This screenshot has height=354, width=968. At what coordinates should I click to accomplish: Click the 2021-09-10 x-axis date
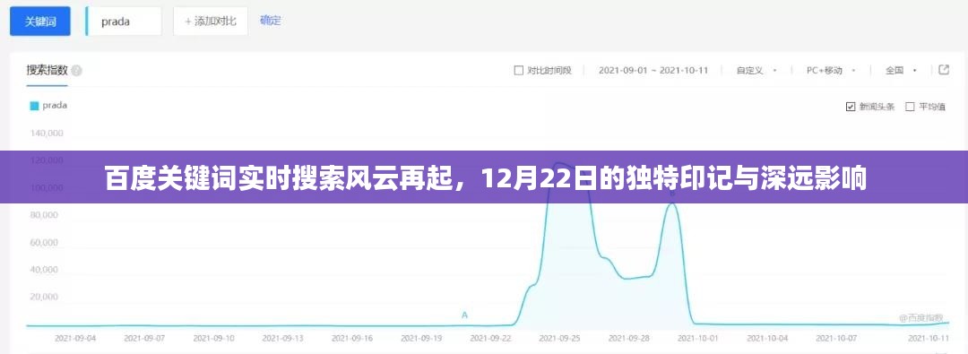[x=213, y=339]
